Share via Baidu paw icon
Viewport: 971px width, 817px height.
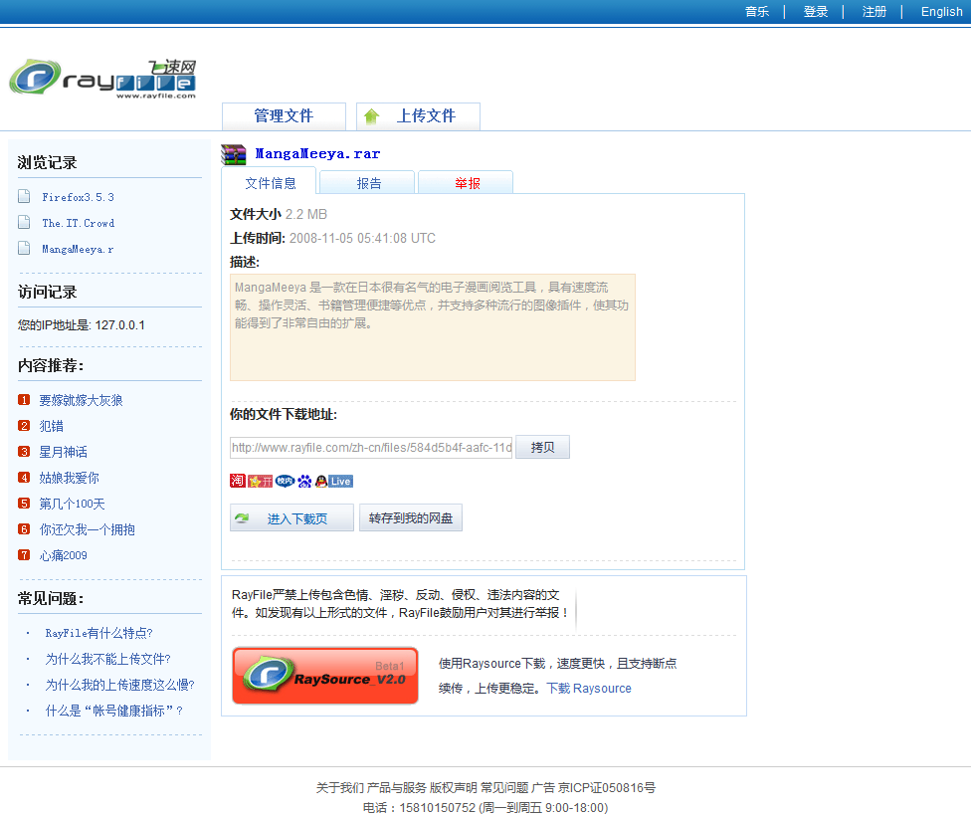point(304,482)
